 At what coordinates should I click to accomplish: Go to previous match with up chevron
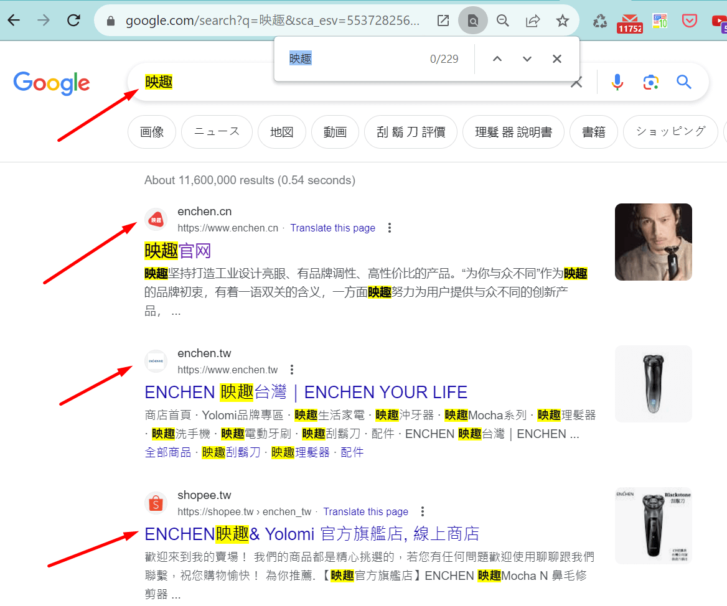coord(497,58)
